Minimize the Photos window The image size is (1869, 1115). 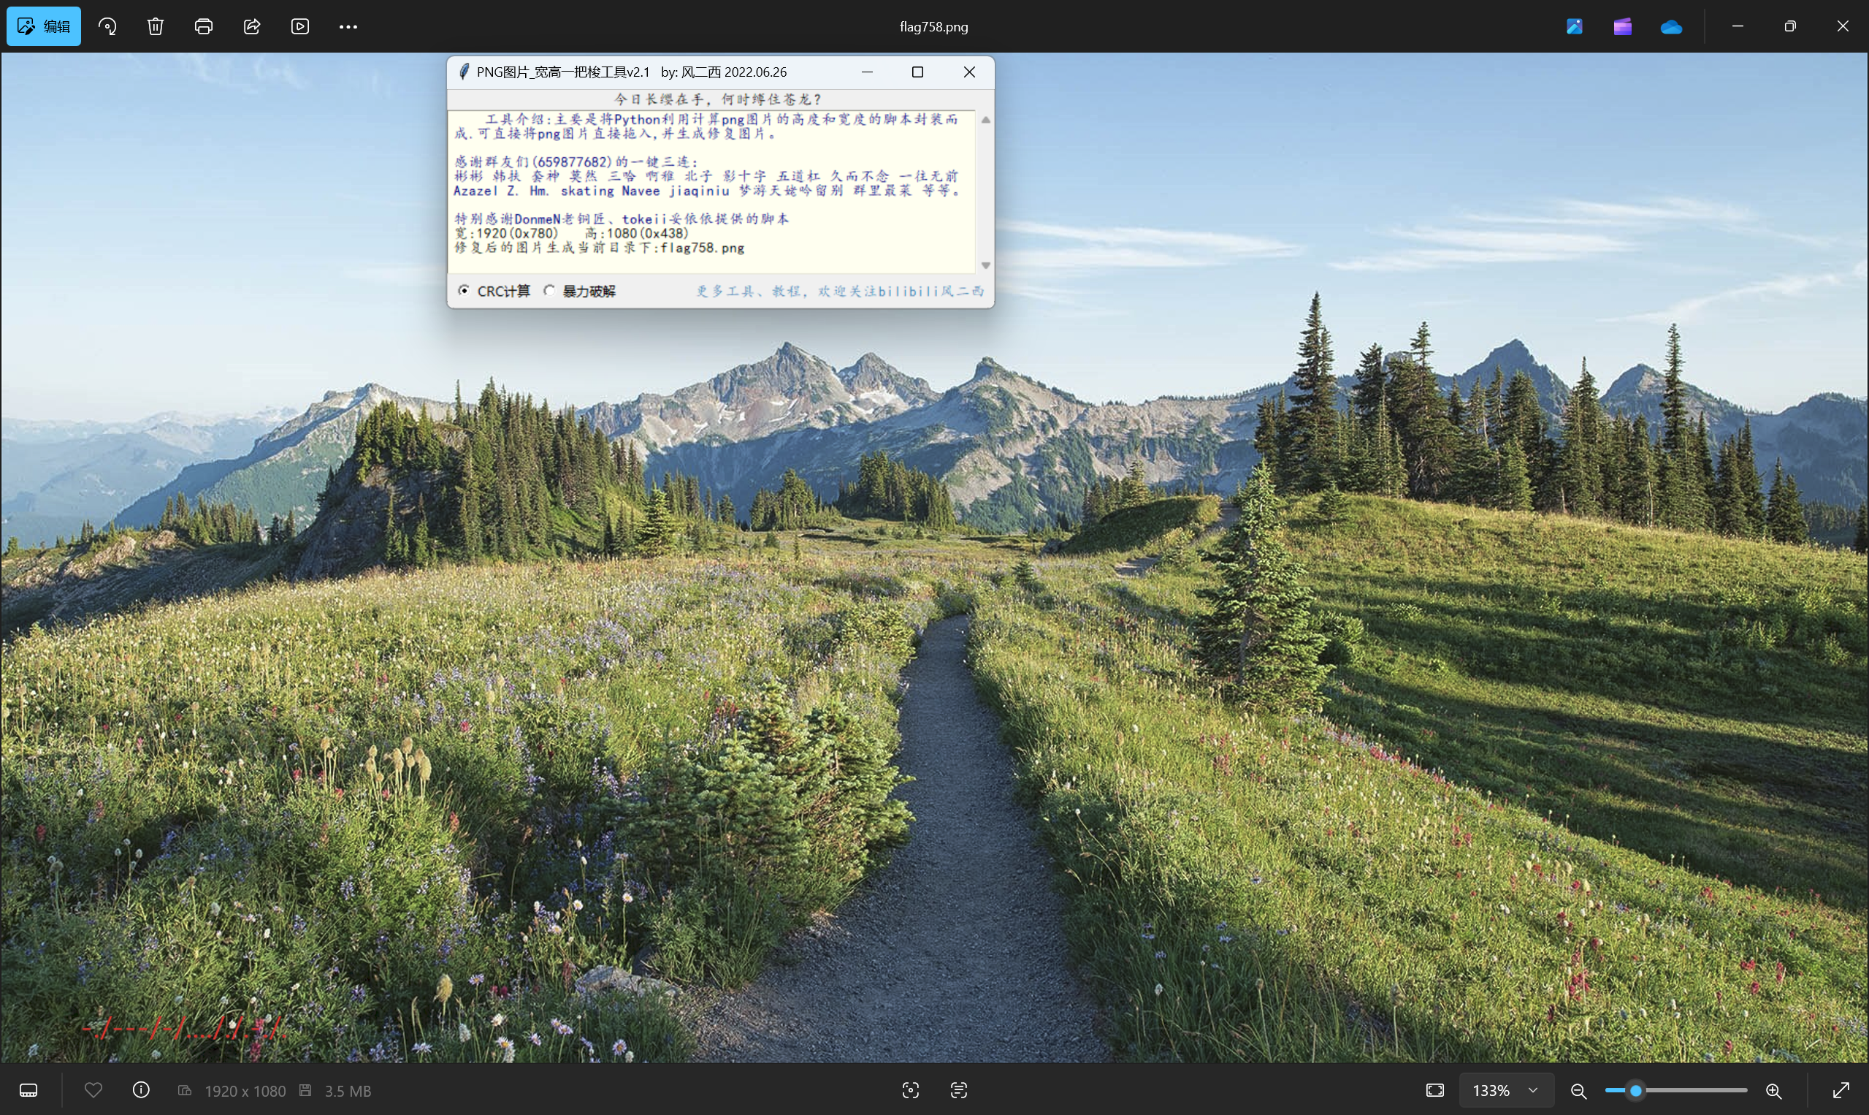pyautogui.click(x=1738, y=26)
